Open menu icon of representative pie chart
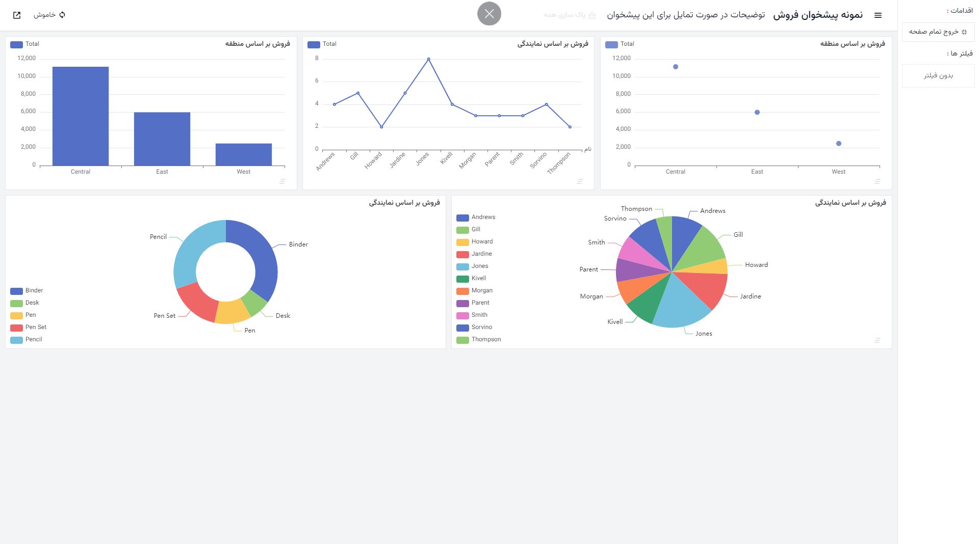 (878, 340)
